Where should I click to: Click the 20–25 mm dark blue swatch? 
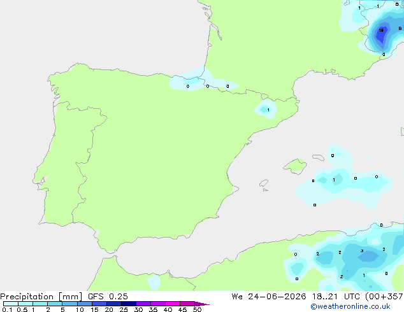[x=114, y=304]
